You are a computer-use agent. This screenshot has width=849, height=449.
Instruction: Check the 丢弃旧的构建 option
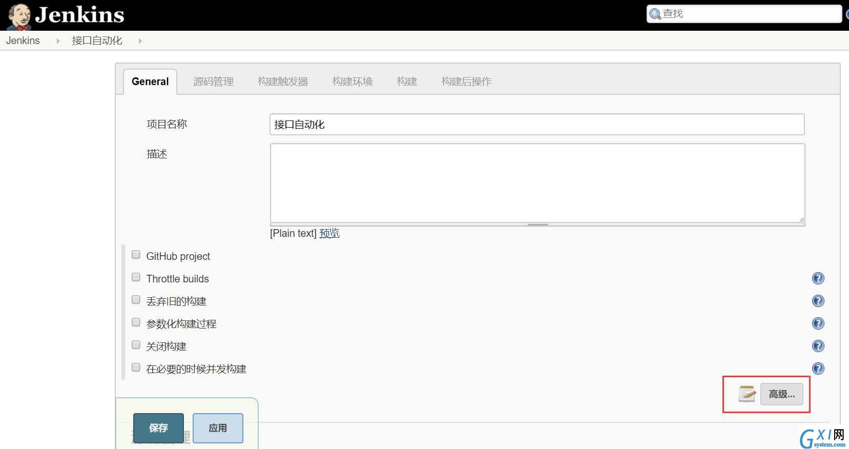[136, 300]
